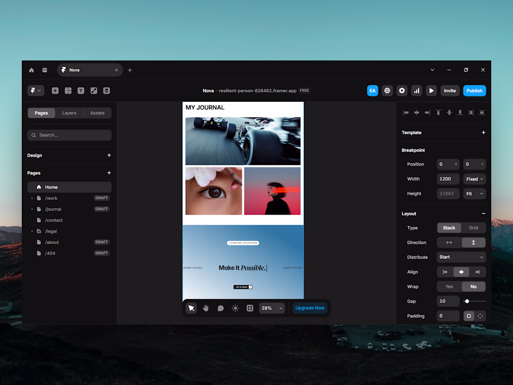Click the Position X field
The image size is (513, 385).
pyautogui.click(x=448, y=164)
